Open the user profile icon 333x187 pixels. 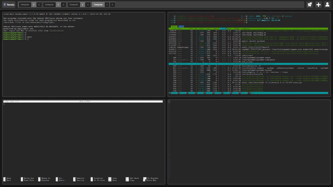click(x=327, y=4)
